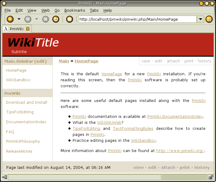Open the TextFormattingRules link
This screenshot has width=216, height=182.
[x=133, y=128]
